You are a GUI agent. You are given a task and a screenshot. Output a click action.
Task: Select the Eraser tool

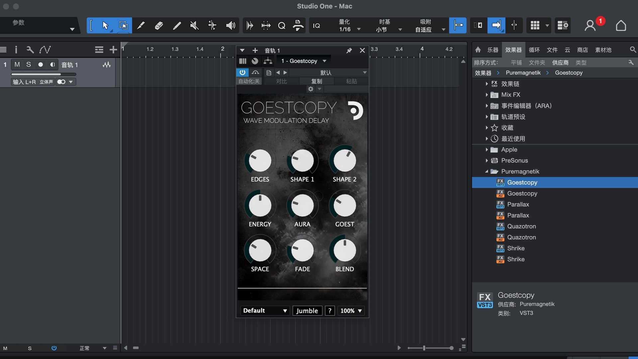click(159, 26)
